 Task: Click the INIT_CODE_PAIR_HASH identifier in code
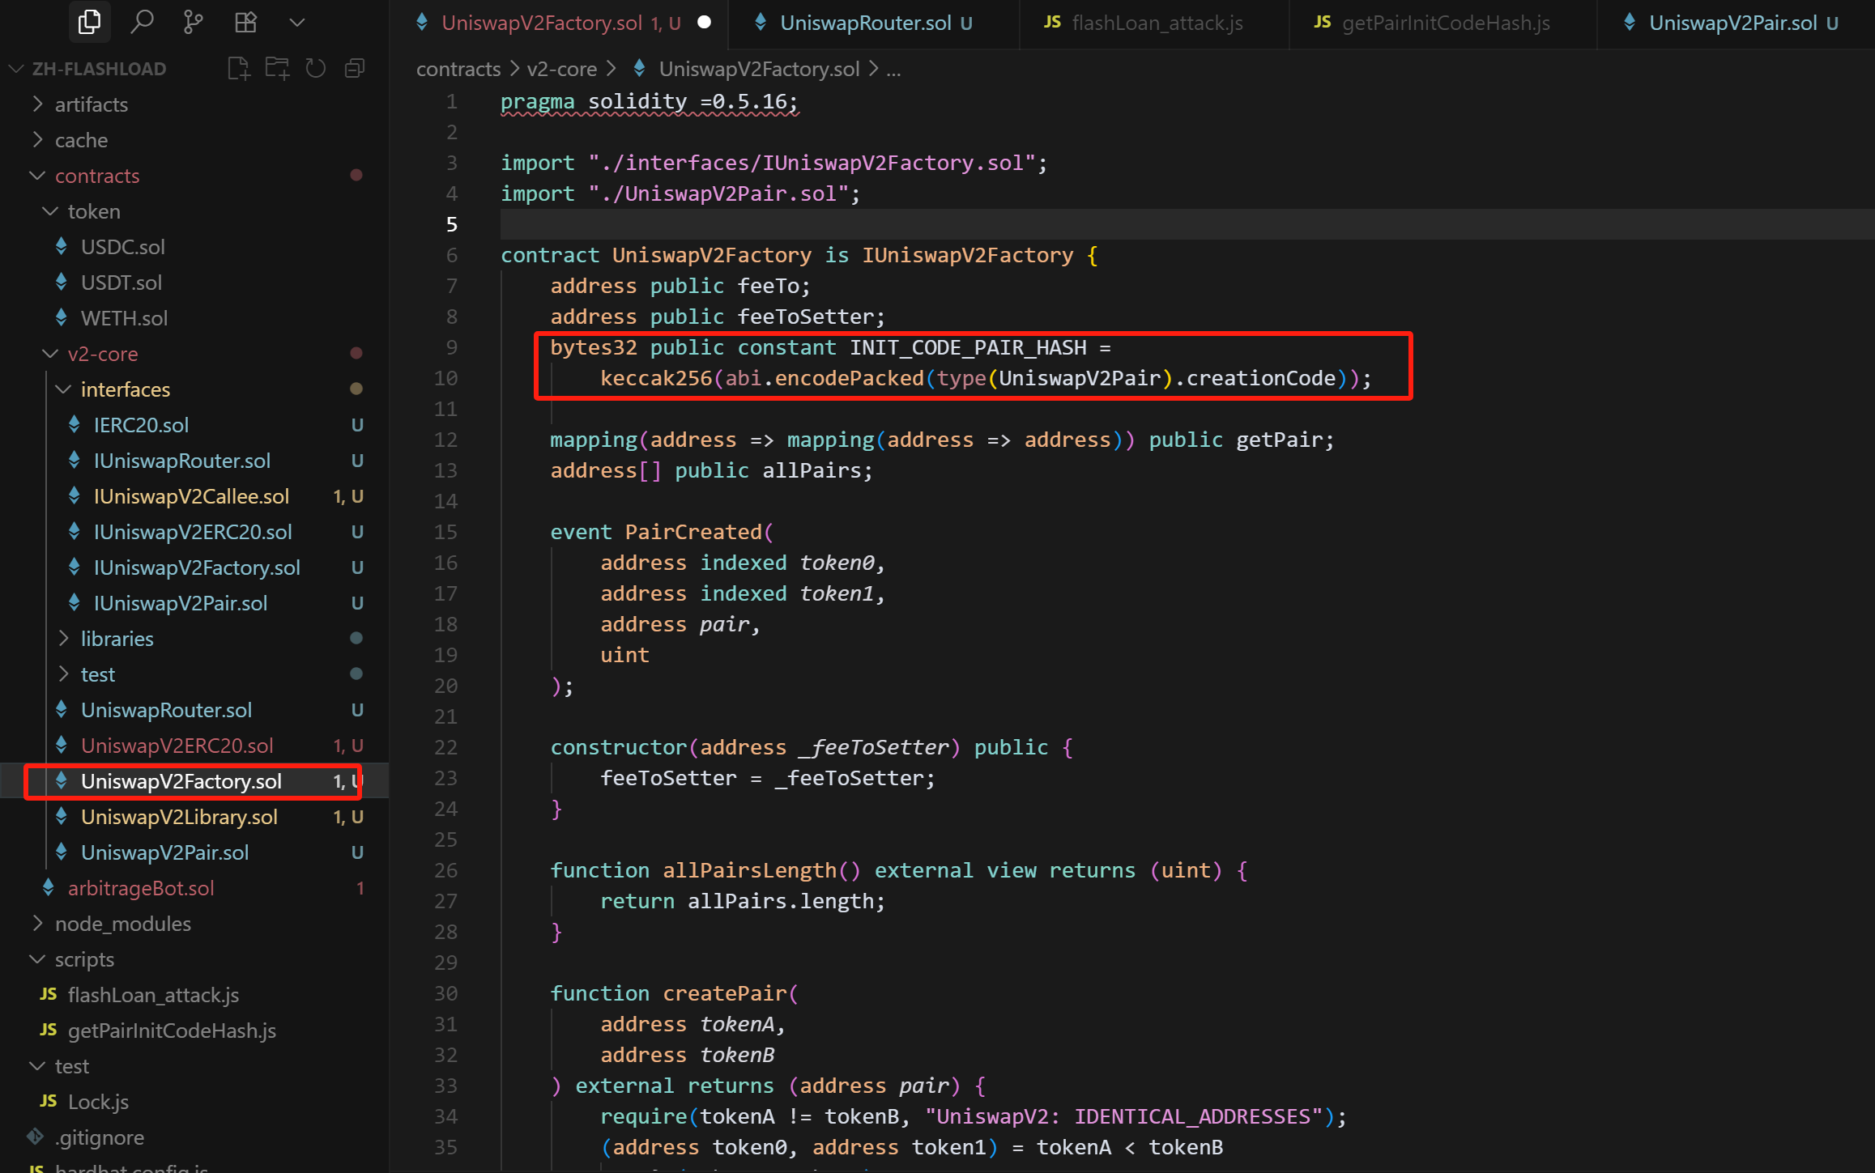968,348
